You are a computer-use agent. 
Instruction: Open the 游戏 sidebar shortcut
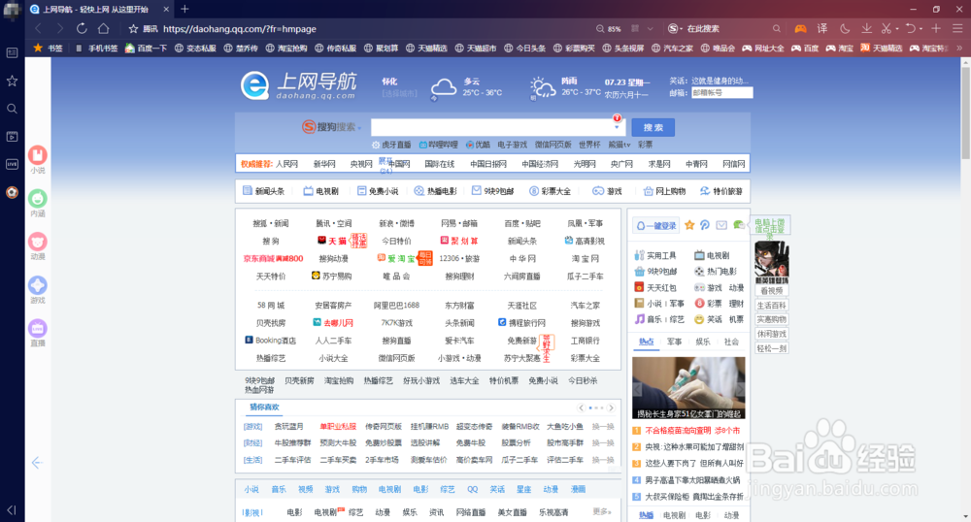(38, 289)
